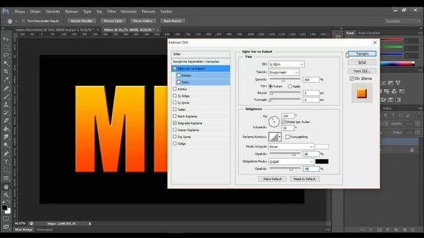
Task: Select the Eraser tool
Action: 6,120
